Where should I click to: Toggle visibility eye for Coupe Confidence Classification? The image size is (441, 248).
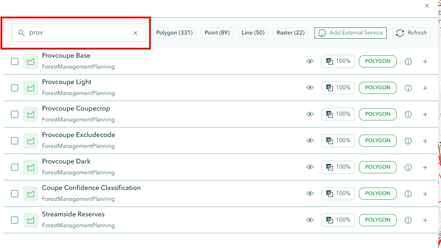pyautogui.click(x=310, y=194)
